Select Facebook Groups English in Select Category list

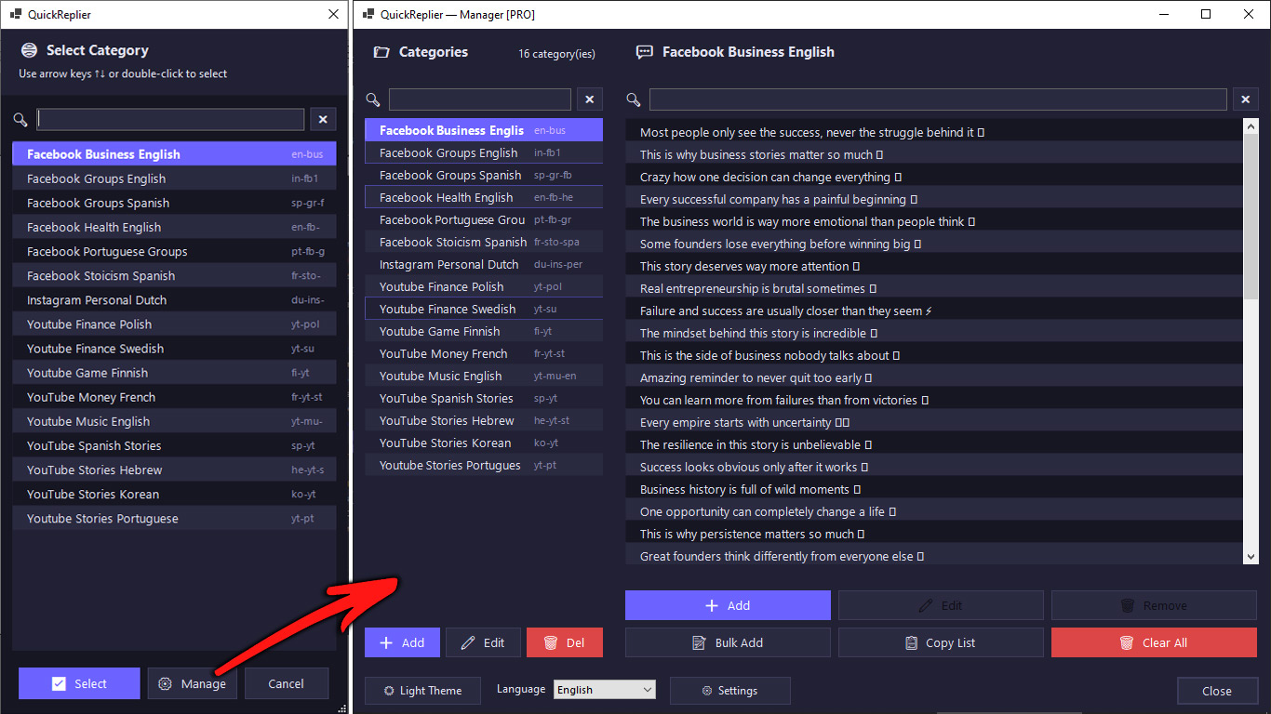point(174,178)
